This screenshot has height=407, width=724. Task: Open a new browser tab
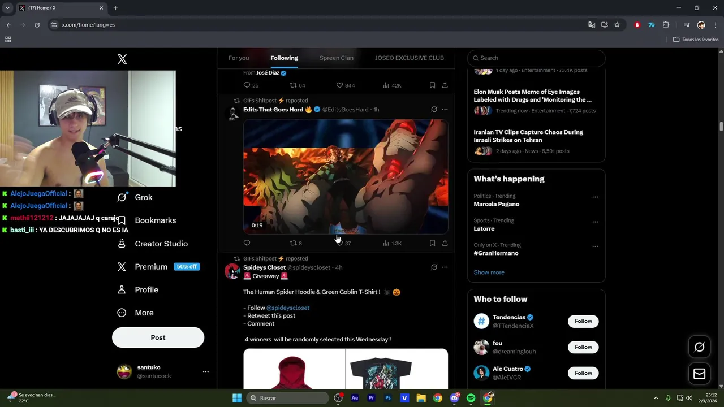point(115,8)
